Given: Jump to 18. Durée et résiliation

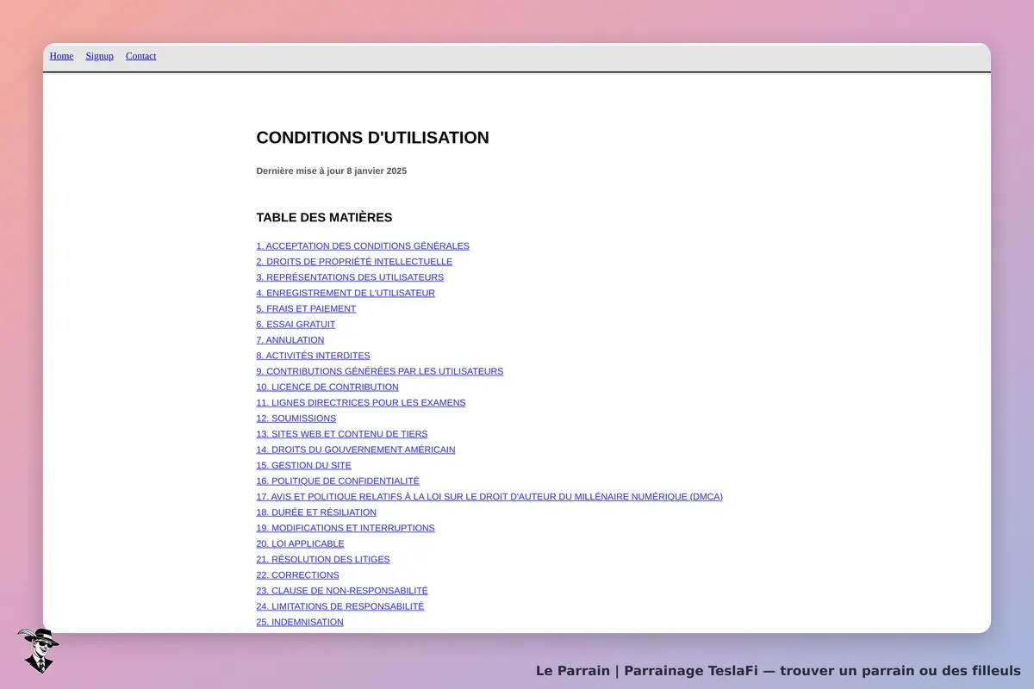Looking at the screenshot, I should click(316, 512).
